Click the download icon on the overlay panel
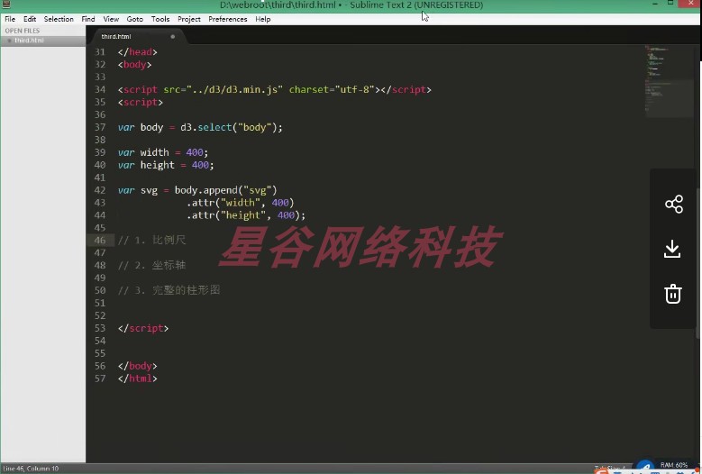Screen dimensions: 702x474 click(672, 250)
